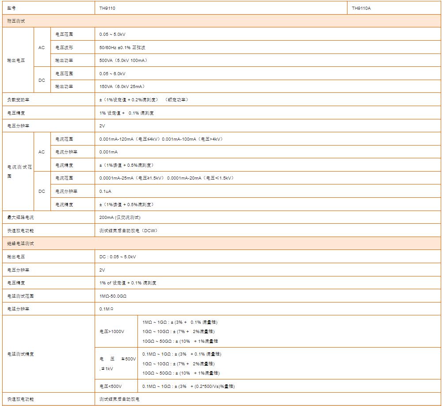Select the "0.1uA" DC current resolution value

[105, 191]
